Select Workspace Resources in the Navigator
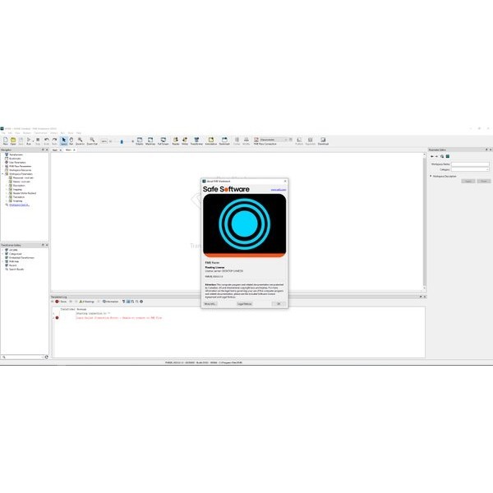Image resolution: width=493 pixels, height=493 pixels. click(20, 170)
